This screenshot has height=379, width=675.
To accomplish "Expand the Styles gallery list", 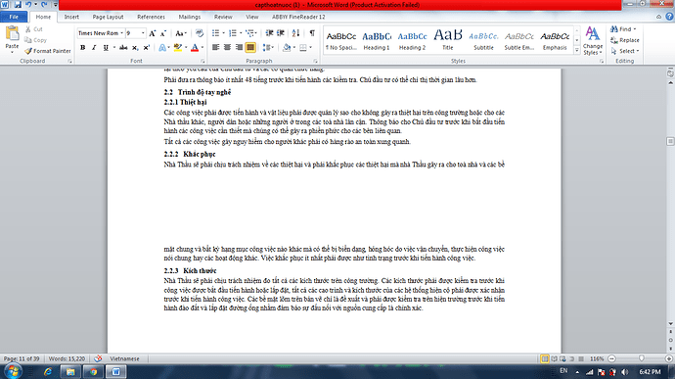I will click(x=577, y=51).
